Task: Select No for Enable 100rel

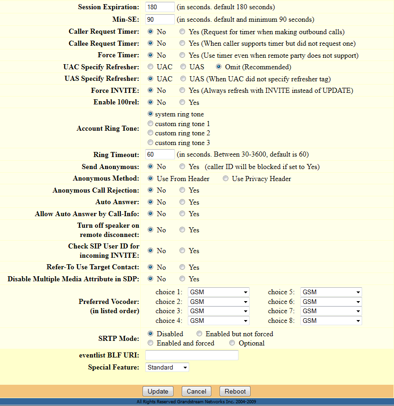Action: (150, 102)
